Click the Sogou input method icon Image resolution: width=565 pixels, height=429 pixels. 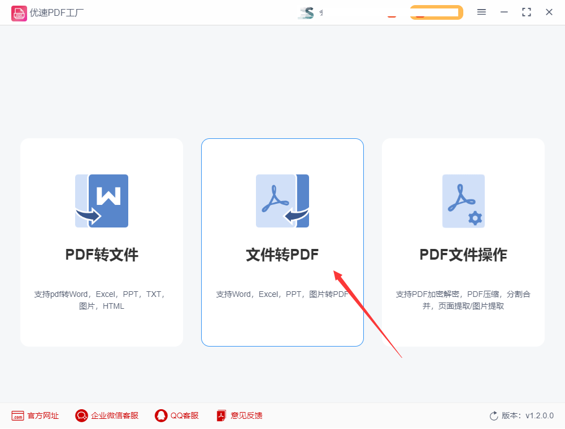[x=306, y=13]
